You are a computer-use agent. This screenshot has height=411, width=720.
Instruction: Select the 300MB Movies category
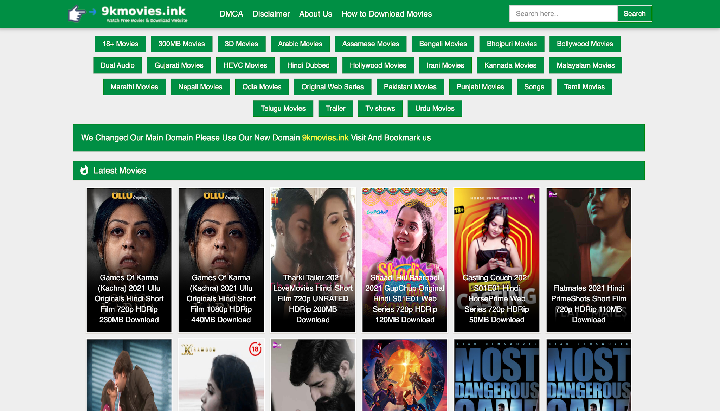[181, 44]
